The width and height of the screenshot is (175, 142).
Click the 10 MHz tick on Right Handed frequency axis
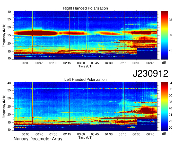9,58
